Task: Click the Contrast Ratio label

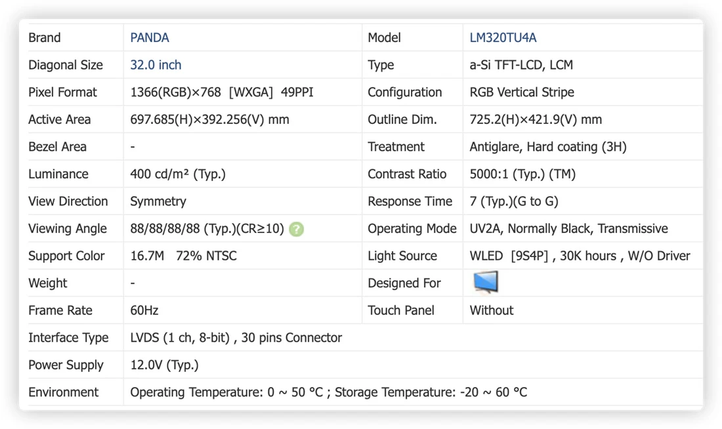Action: tap(407, 174)
